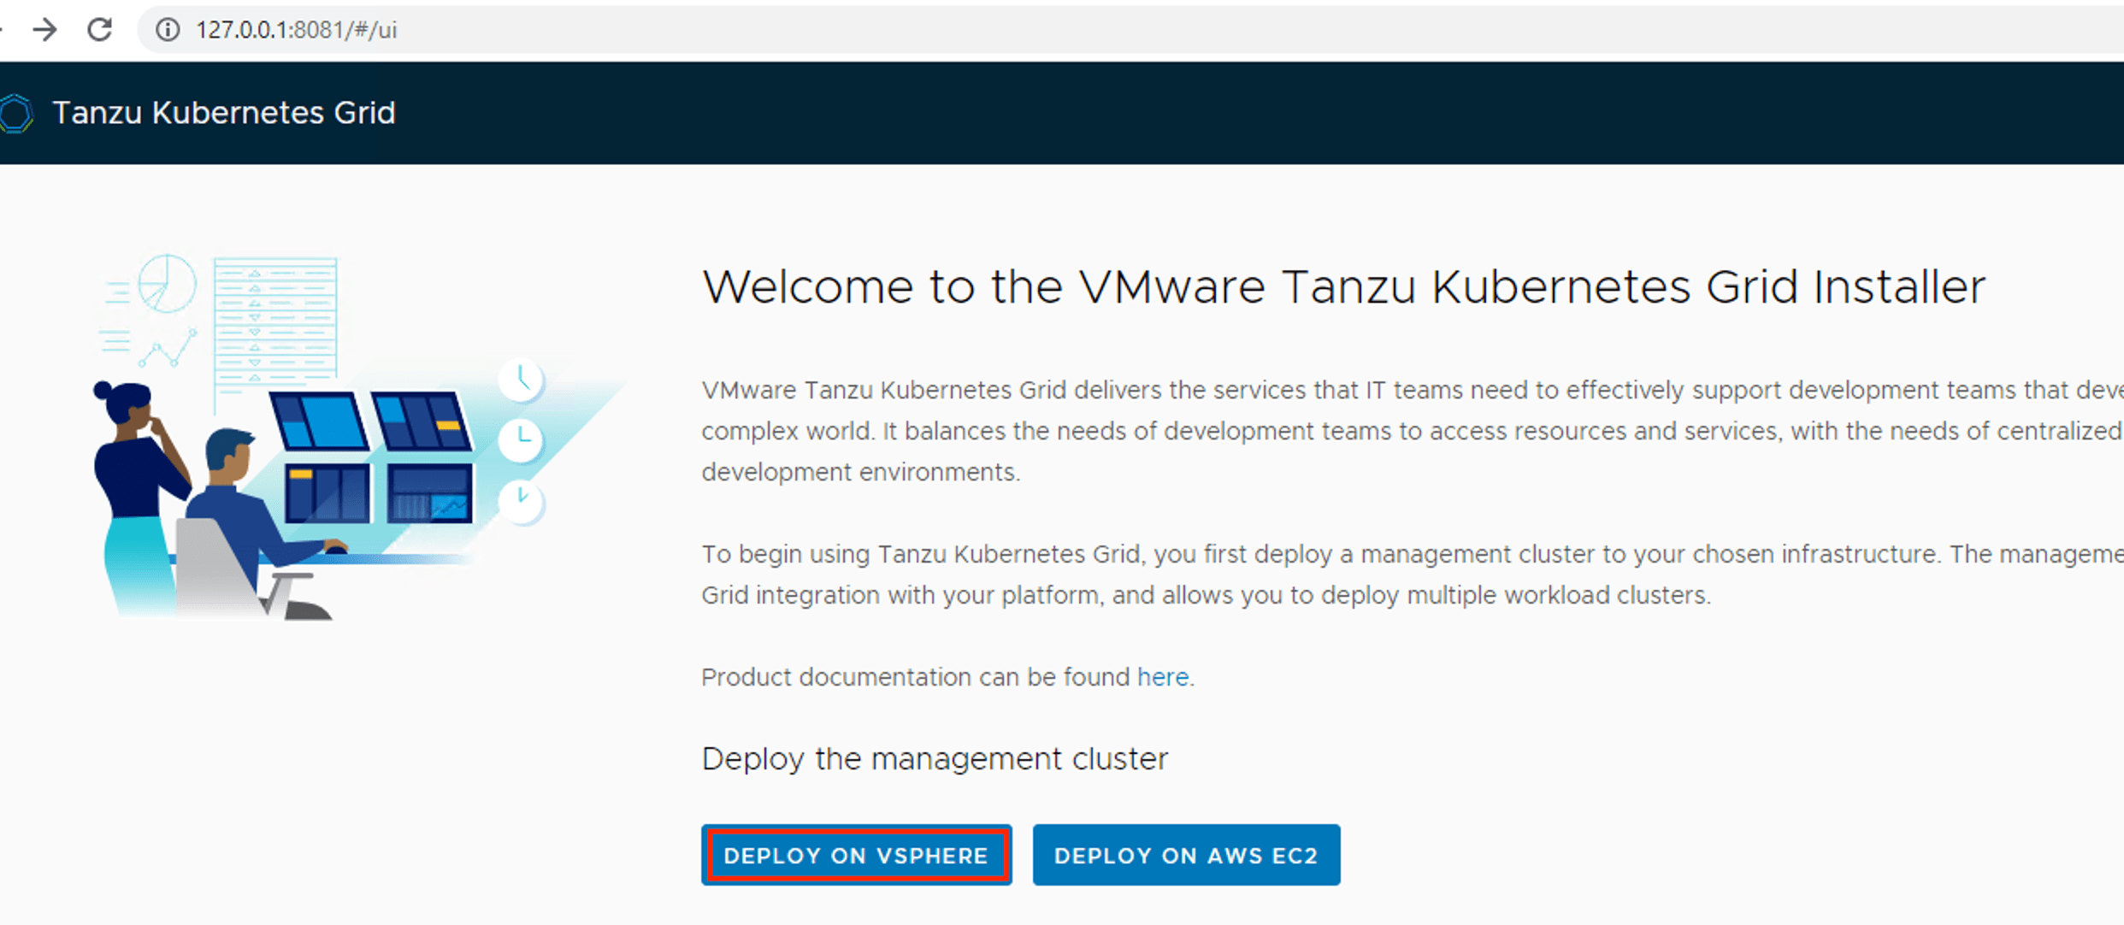The height and width of the screenshot is (925, 2124).
Task: Reload the page with the refresh icon
Action: coord(100,30)
